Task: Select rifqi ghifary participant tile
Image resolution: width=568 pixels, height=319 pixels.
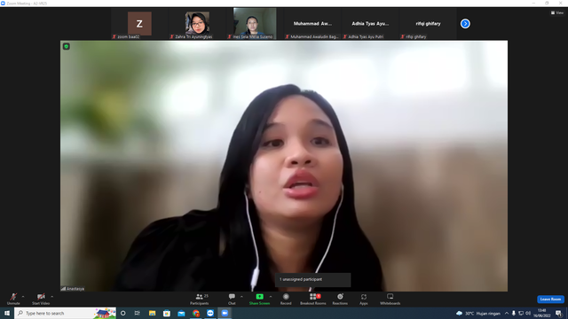Action: [x=428, y=24]
